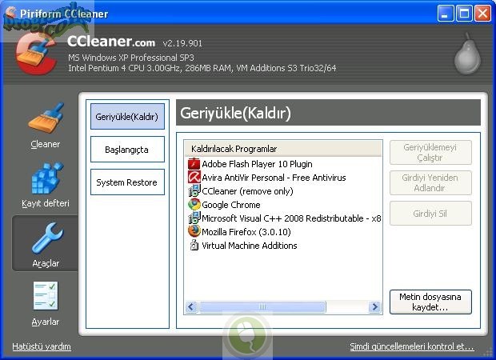Image resolution: width=496 pixels, height=360 pixels.
Task: Click the Avira AntiVir umbrella icon
Action: pos(194,177)
